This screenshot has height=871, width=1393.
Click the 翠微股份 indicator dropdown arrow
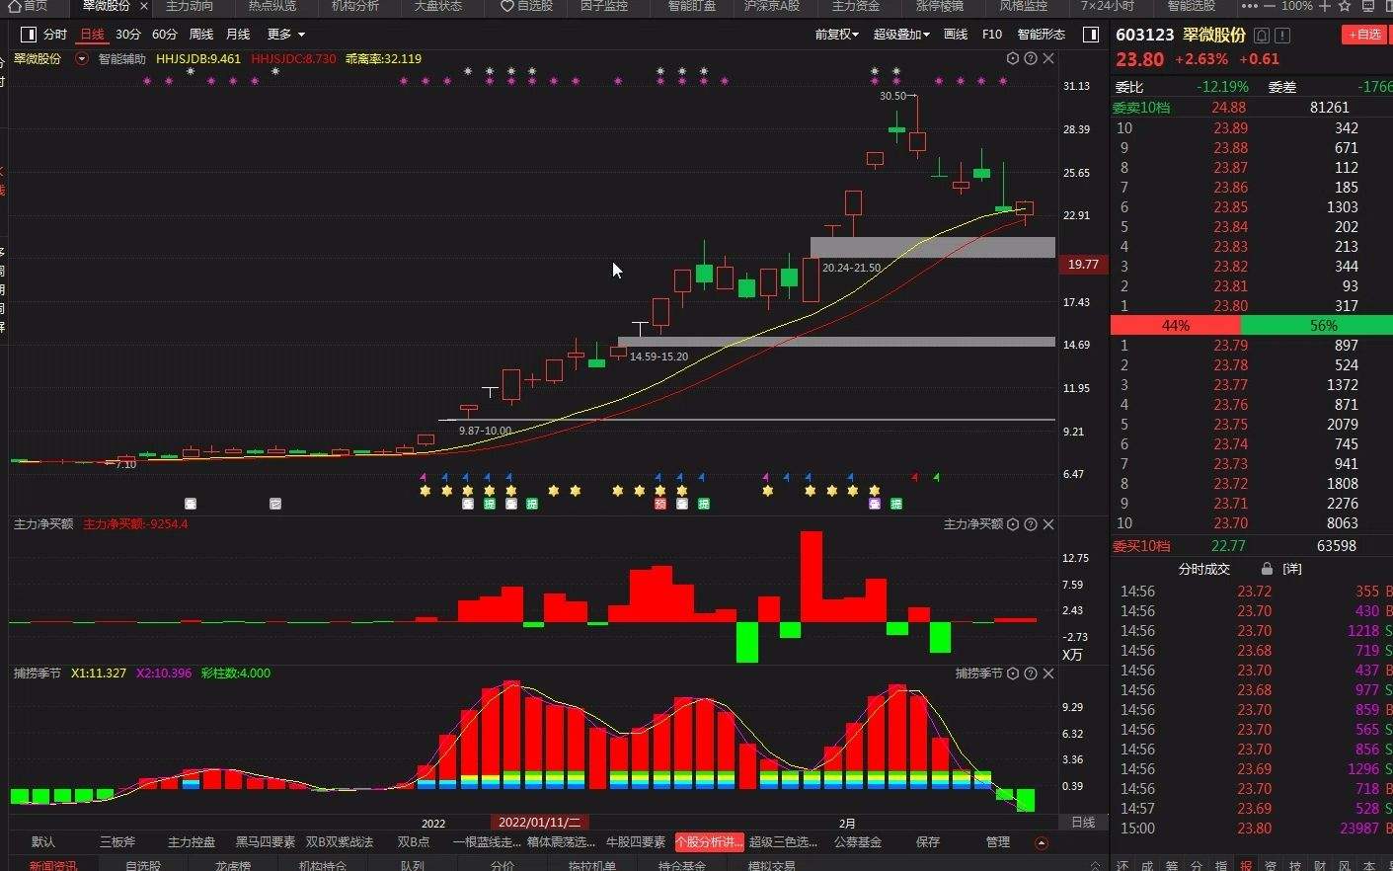(x=82, y=58)
